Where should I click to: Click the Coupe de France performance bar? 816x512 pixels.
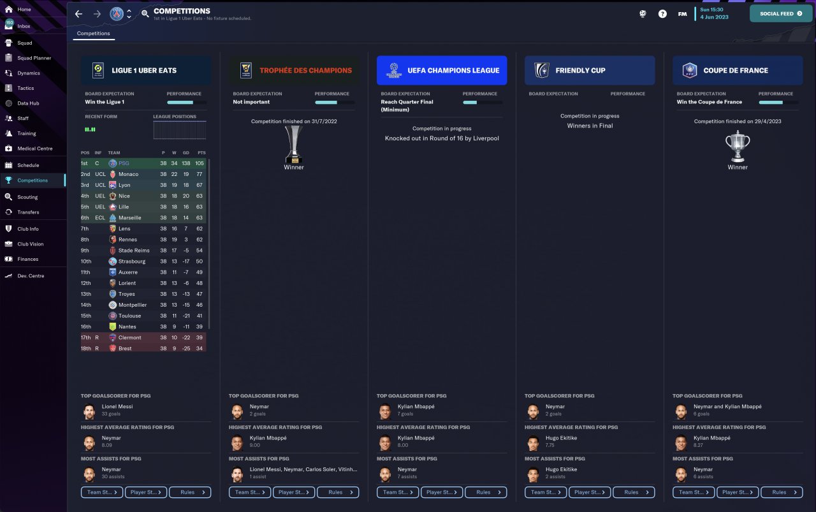pos(778,102)
